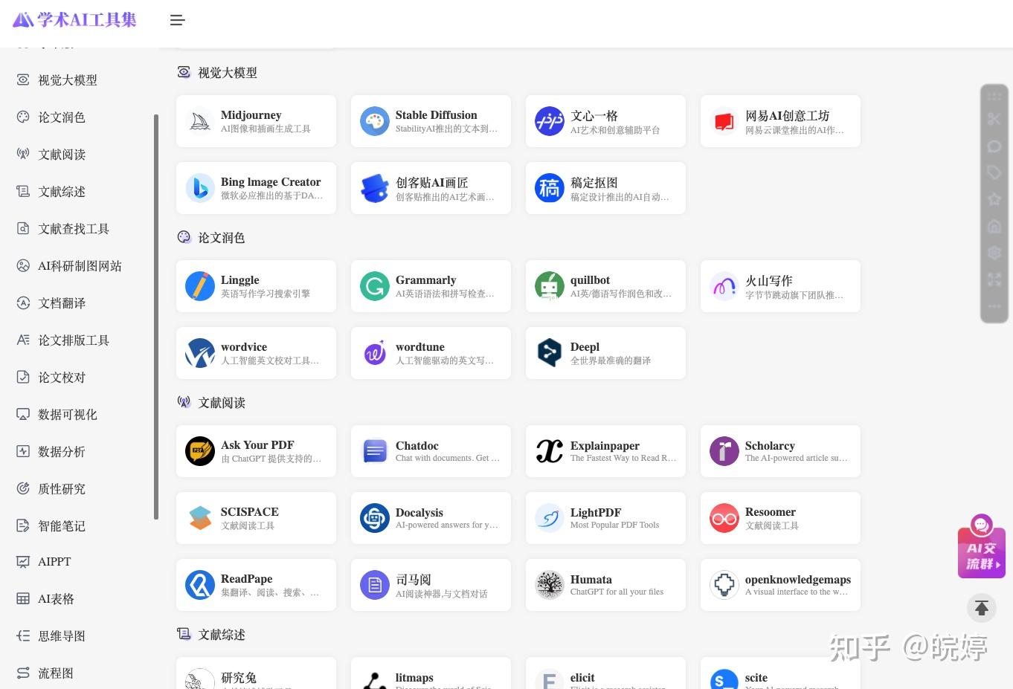Click the Humata tree icon

tap(550, 585)
